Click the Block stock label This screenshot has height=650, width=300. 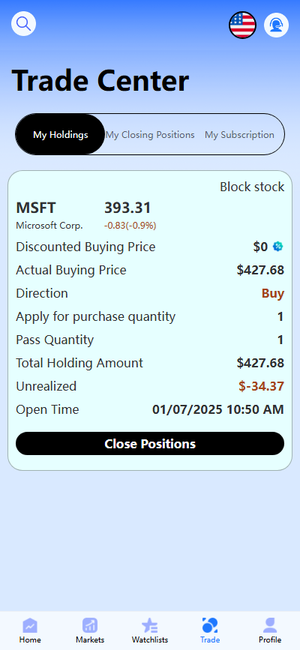252,187
